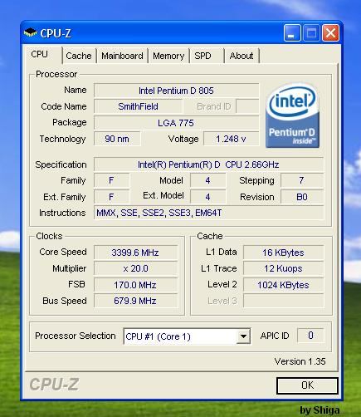Click the gray CPU-Z logo at bottom
This screenshot has height=417, width=361.
click(54, 385)
